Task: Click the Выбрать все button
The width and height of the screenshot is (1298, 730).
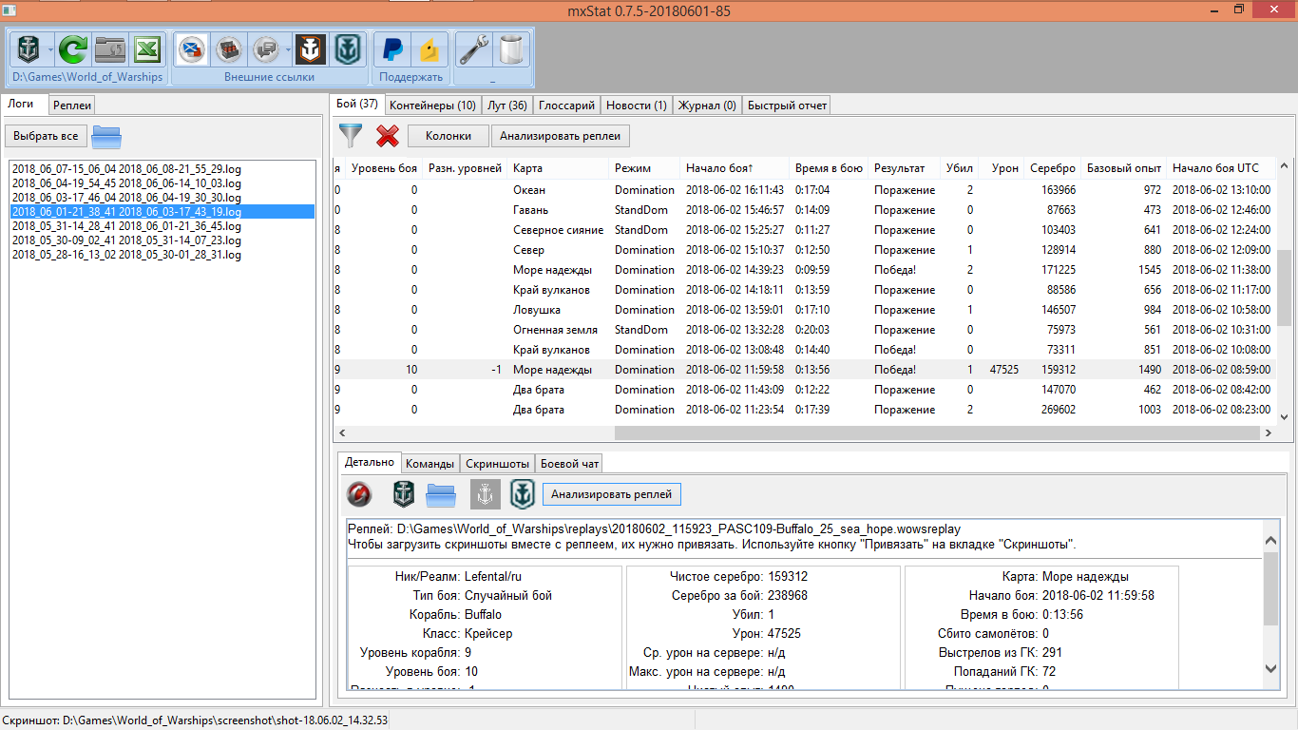Action: pyautogui.click(x=46, y=136)
